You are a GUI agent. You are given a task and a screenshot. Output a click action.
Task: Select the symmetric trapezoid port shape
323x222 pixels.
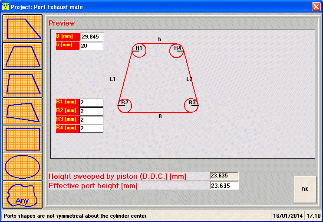tap(22, 56)
